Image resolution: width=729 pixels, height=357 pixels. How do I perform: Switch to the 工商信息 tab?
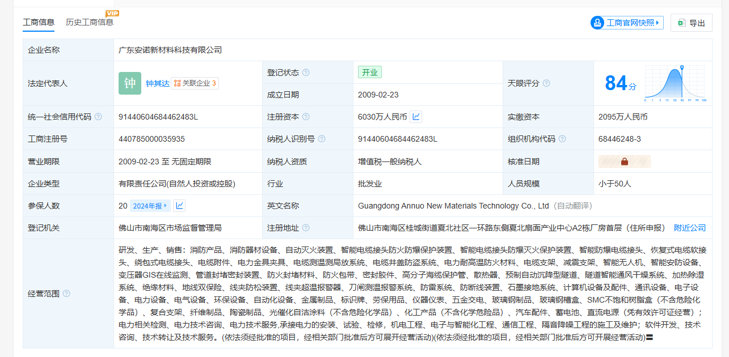[x=39, y=22]
